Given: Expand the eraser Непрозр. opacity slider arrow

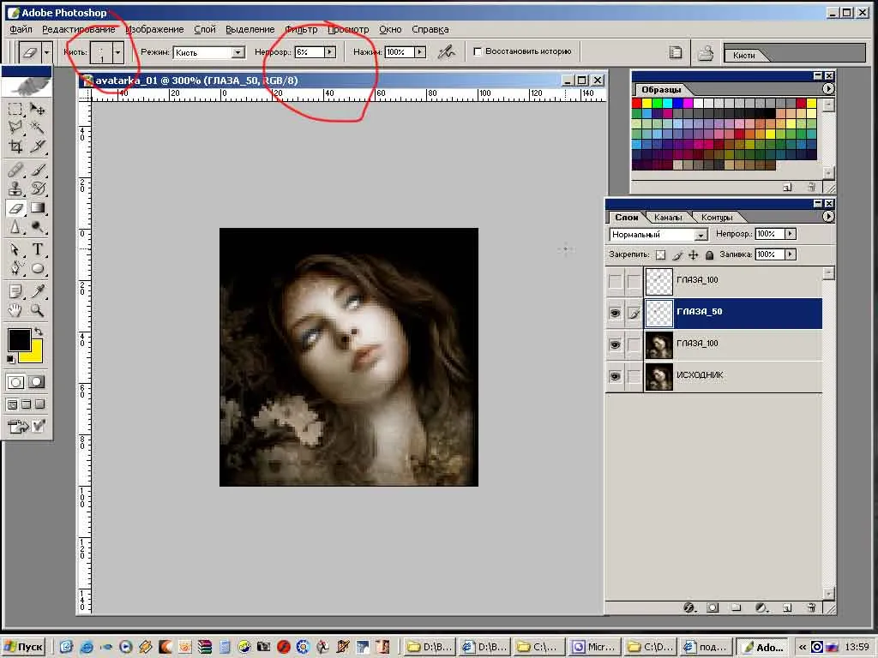Looking at the screenshot, I should [329, 52].
